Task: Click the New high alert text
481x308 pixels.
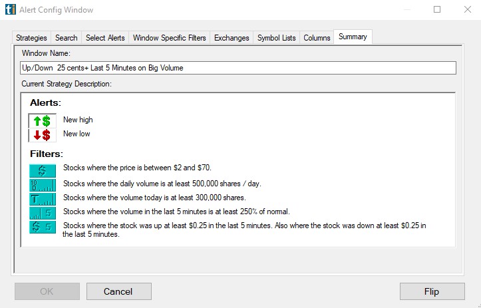Action: click(78, 120)
